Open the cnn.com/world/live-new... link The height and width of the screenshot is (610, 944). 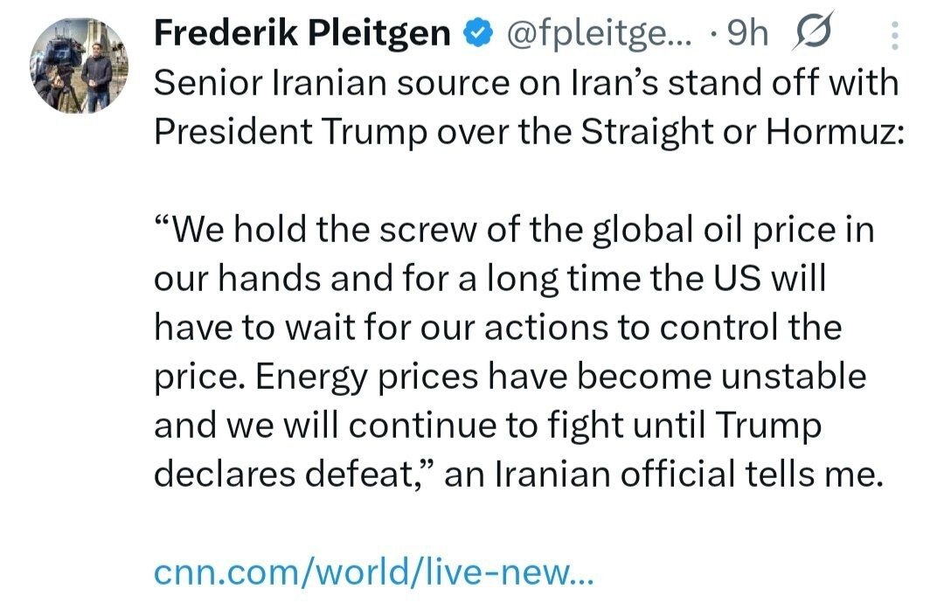click(373, 572)
